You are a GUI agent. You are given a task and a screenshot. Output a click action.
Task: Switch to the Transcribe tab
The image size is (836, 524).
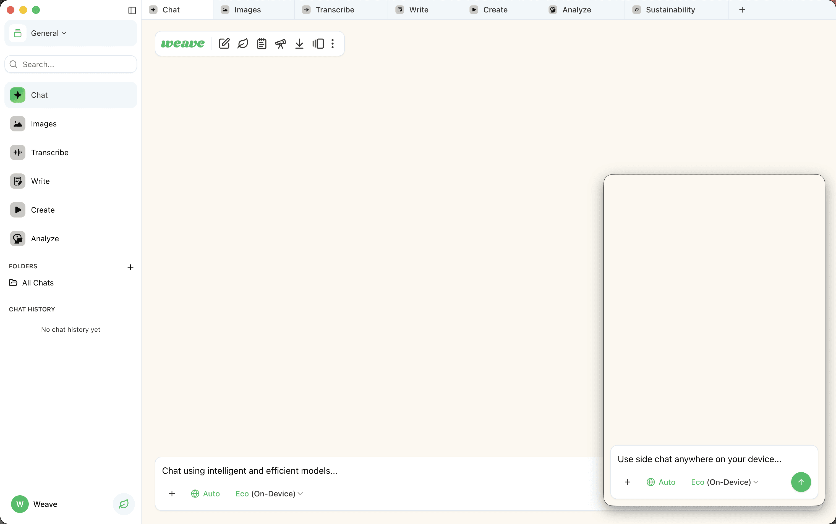tap(335, 10)
